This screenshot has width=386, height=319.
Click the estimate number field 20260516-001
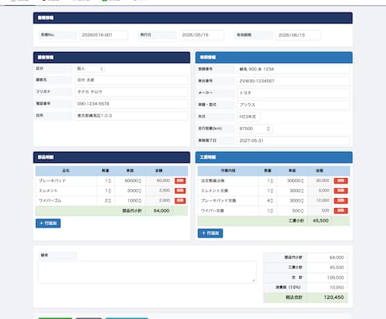point(103,35)
